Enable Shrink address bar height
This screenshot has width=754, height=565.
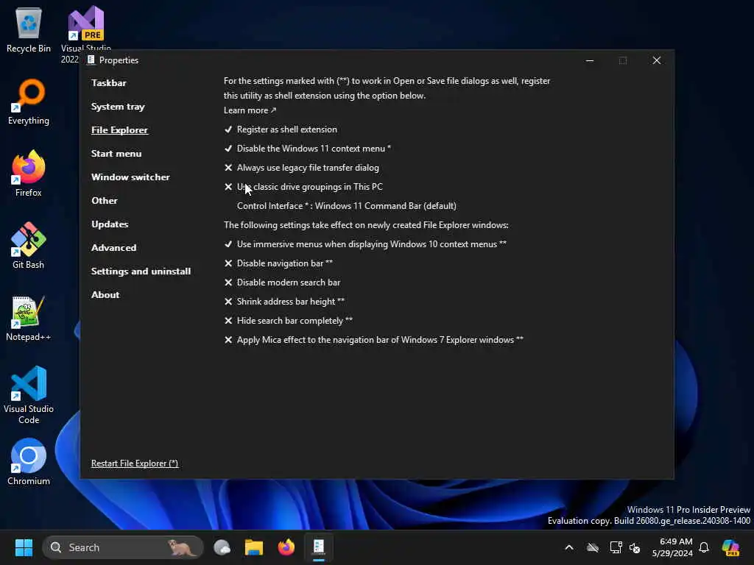pos(284,302)
